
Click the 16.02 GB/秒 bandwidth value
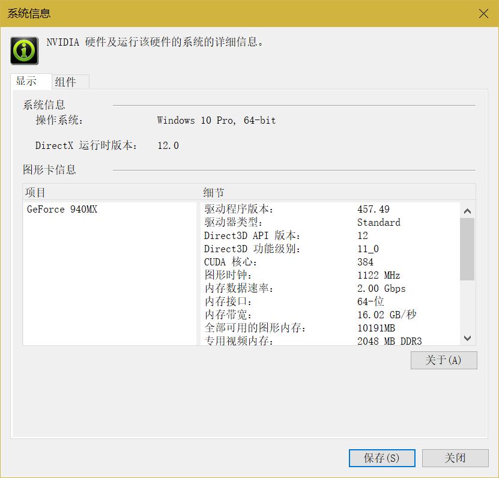[x=387, y=315]
